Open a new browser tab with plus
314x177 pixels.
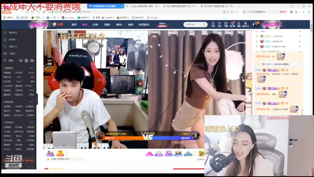239,6
